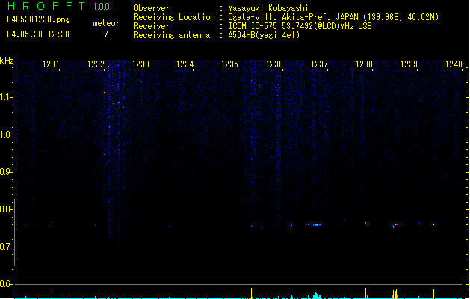Screen dimensions: 470x299
Task: Click the 1232 time axis marker
Action: tap(96, 64)
